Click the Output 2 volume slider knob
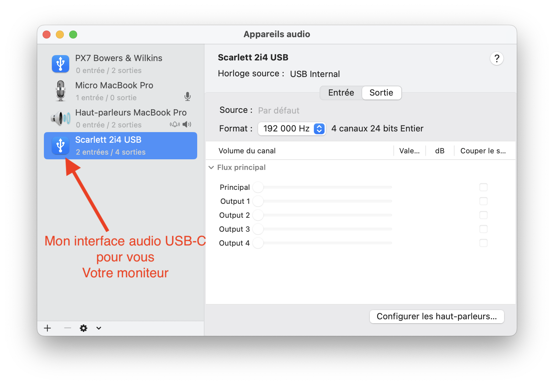 tap(258, 215)
